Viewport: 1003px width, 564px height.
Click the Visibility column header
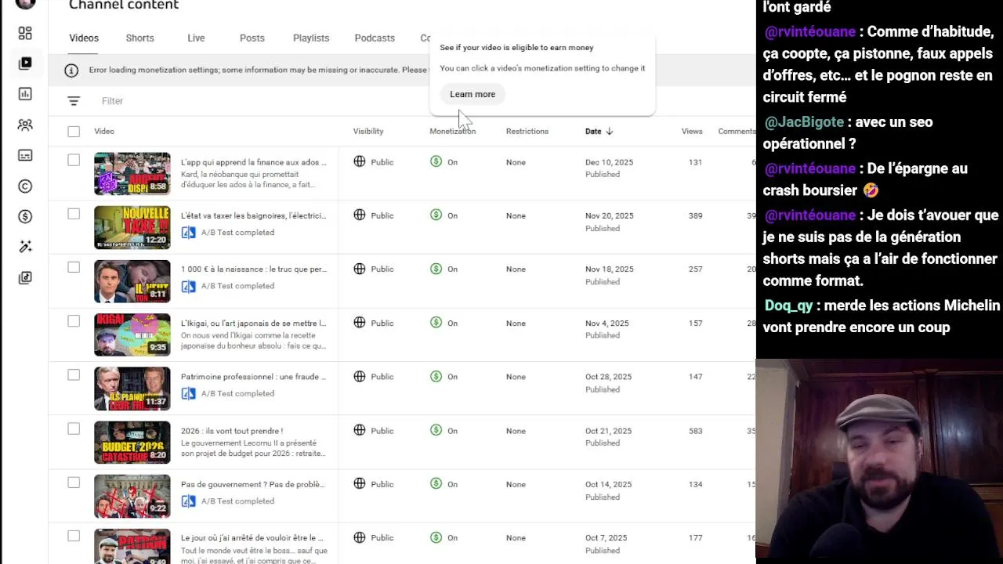[368, 132]
